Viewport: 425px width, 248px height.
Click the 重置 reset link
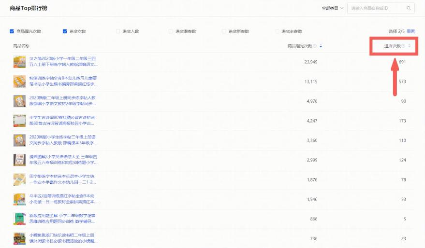[x=410, y=31]
